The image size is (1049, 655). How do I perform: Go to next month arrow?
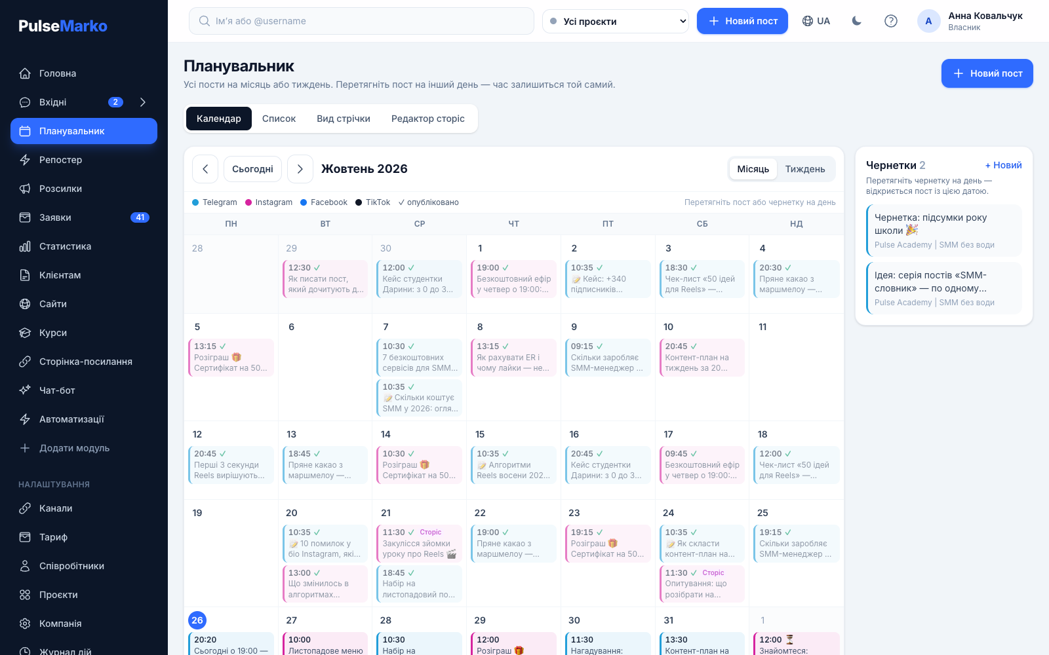pos(300,169)
